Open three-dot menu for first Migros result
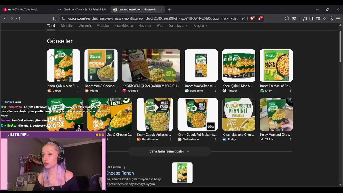This screenshot has height=193, width=343. coord(78,91)
